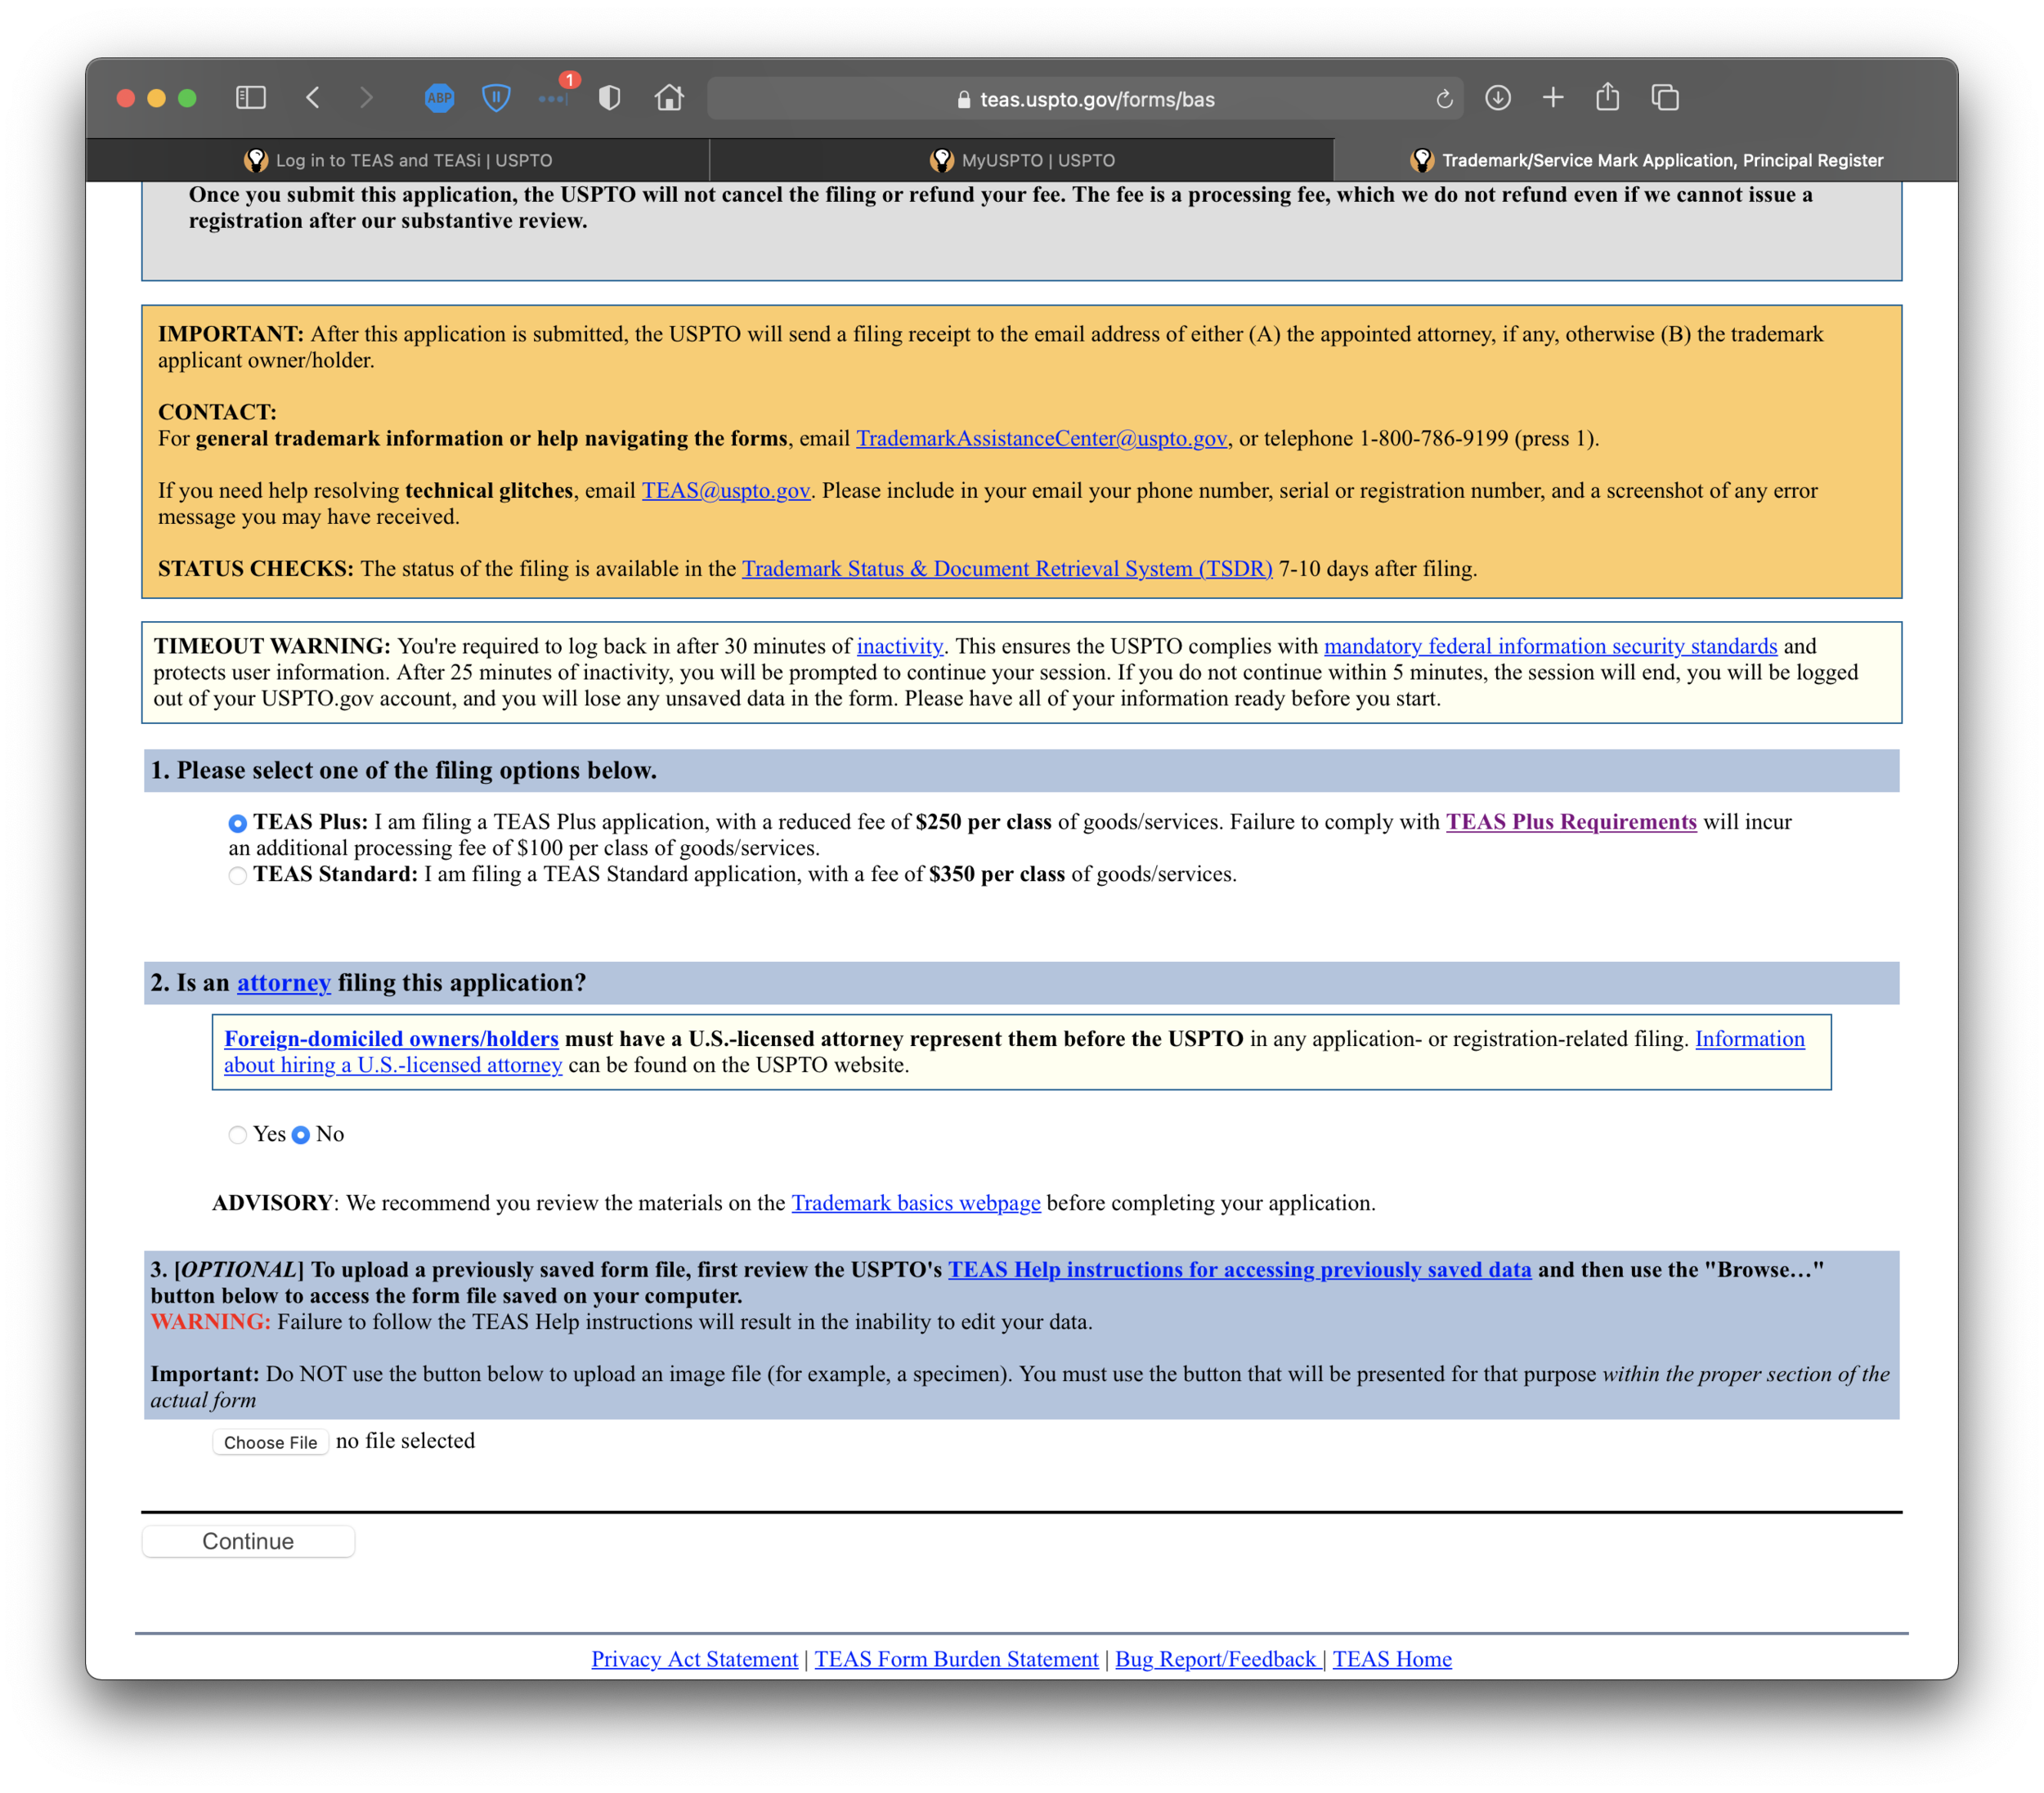Open the Privacy Act Statement link
The width and height of the screenshot is (2044, 1793).
[x=694, y=1660]
